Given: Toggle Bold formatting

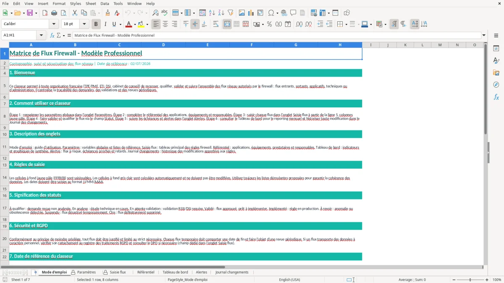Looking at the screenshot, I should coord(96,24).
